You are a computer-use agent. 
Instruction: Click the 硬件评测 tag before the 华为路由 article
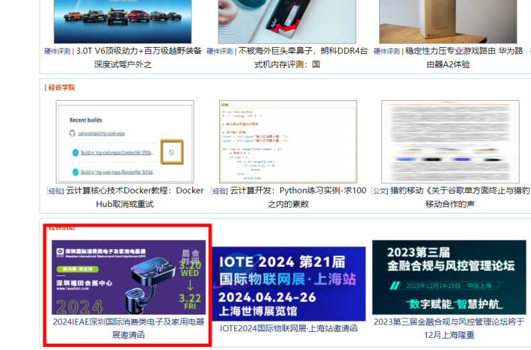[x=387, y=51]
